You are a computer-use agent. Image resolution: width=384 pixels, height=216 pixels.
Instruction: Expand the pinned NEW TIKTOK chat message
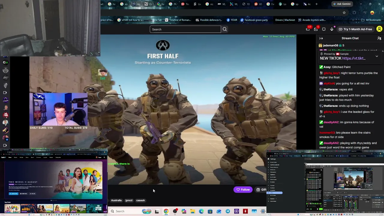click(x=377, y=56)
